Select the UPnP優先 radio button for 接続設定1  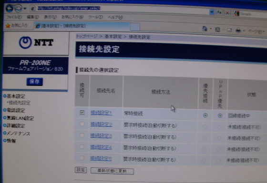pyautogui.click(x=220, y=116)
